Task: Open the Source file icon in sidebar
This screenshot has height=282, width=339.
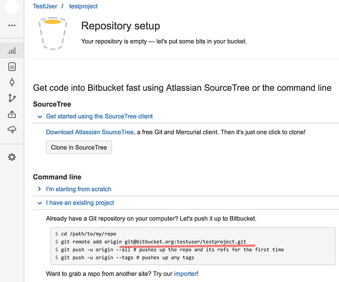Action: pyautogui.click(x=12, y=67)
